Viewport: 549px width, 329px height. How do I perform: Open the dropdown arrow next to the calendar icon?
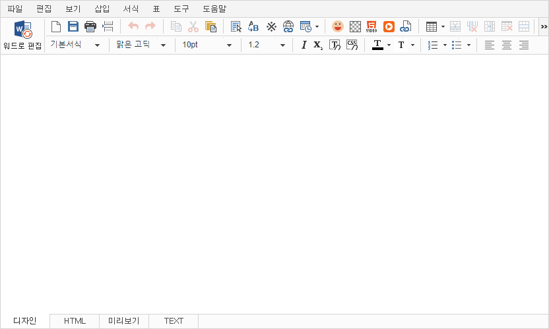(317, 26)
